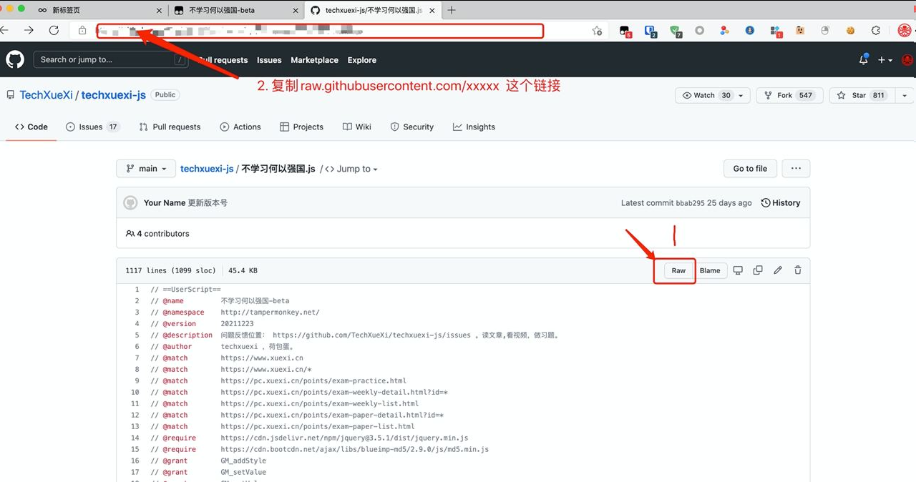Viewport: 916px width, 482px height.
Task: Open Issues in the top navigation bar
Action: tap(269, 60)
